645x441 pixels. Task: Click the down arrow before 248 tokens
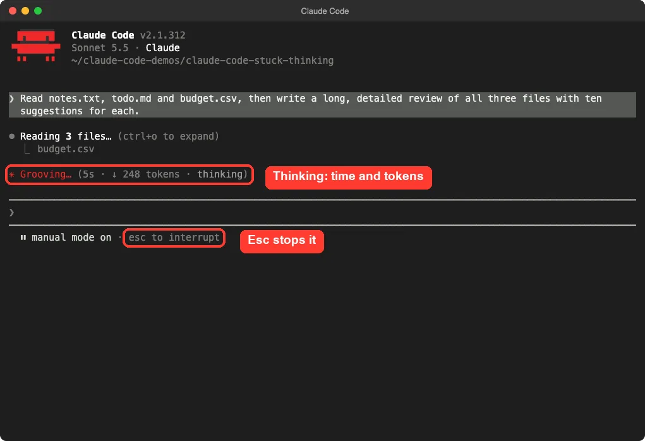click(x=114, y=175)
